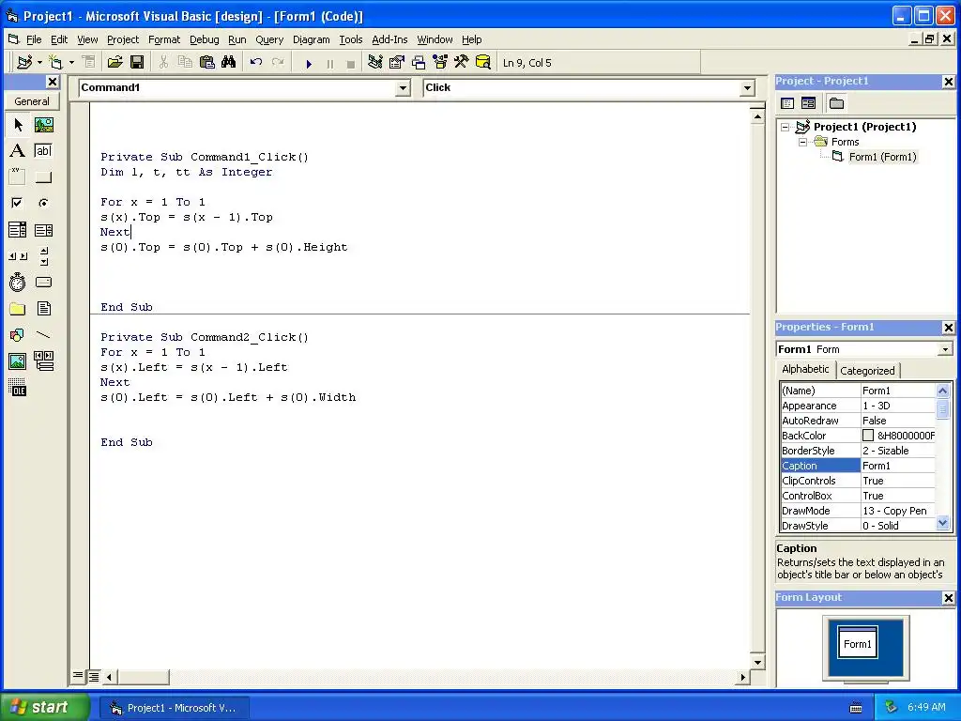The image size is (961, 721).
Task: Click the Add Form toolbar icon
Action: point(56,63)
